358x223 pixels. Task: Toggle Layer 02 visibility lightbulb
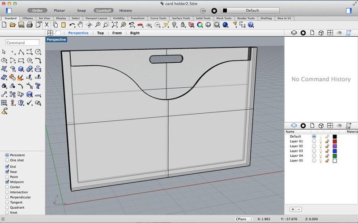pyautogui.click(x=320, y=146)
